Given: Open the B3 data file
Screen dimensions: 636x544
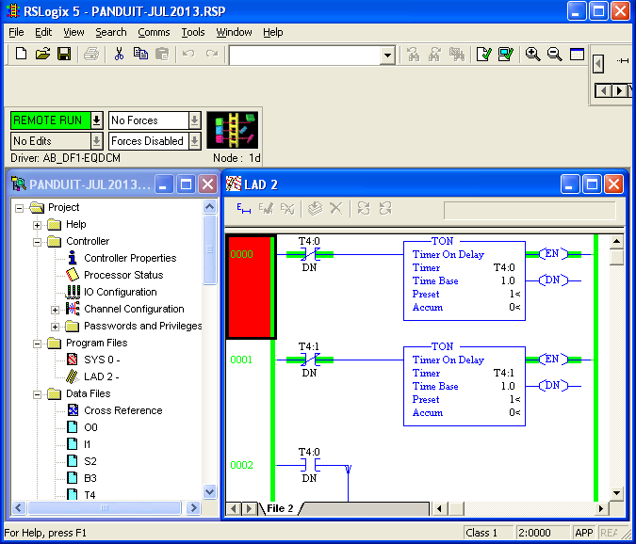Looking at the screenshot, I should 90,478.
